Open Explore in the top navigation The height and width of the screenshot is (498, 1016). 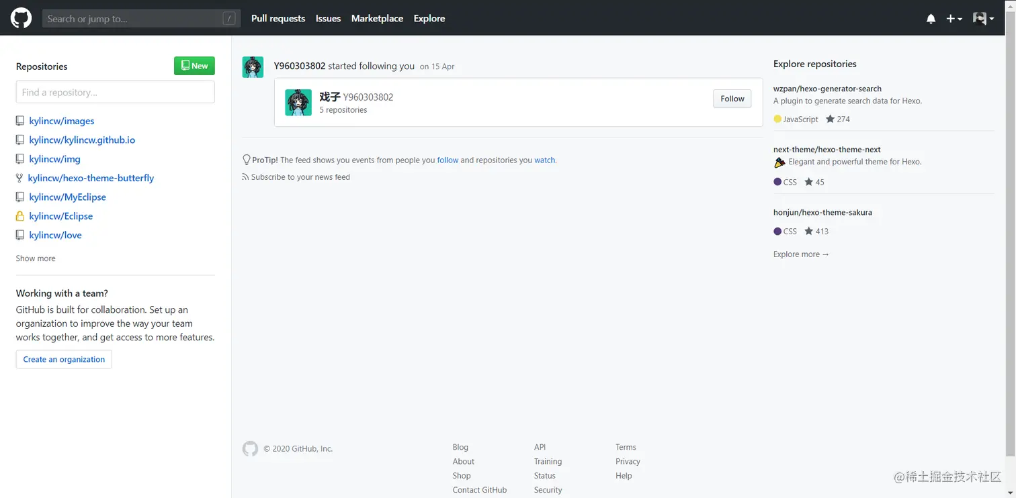pos(429,19)
